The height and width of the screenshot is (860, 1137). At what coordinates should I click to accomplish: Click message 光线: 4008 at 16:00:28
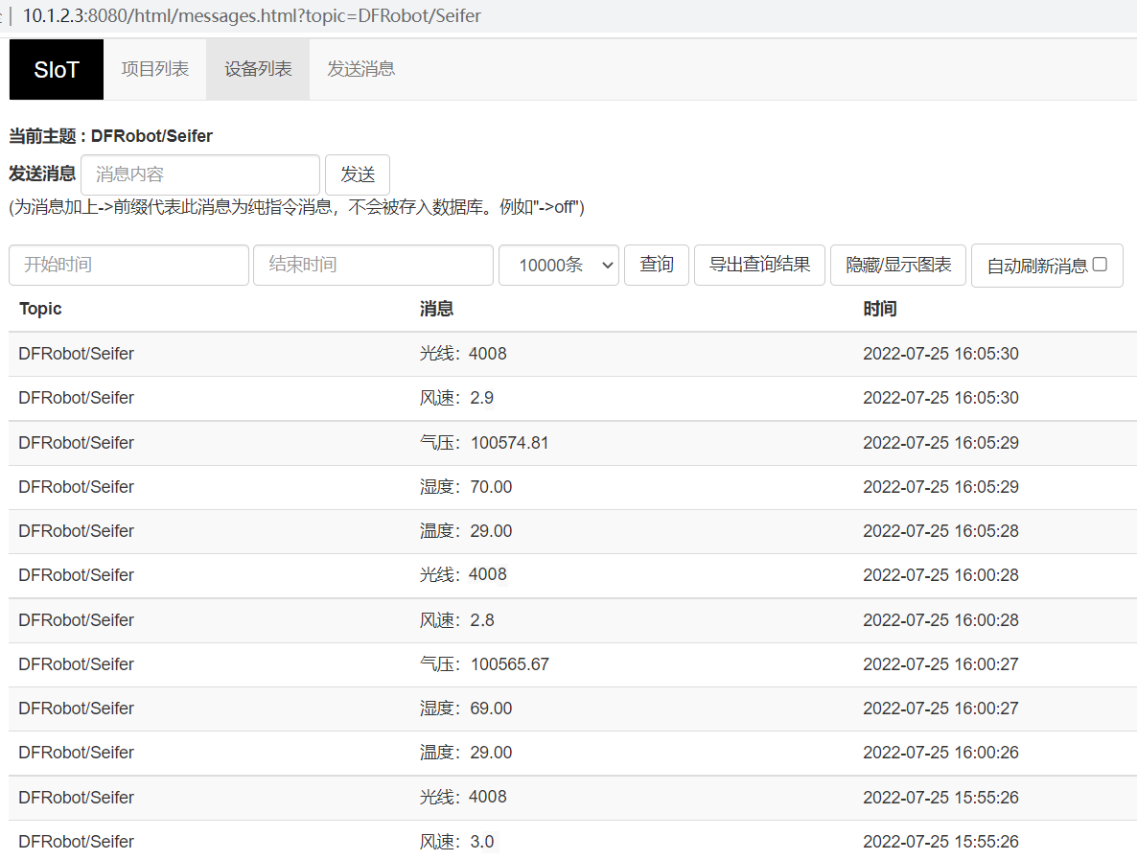click(x=463, y=575)
